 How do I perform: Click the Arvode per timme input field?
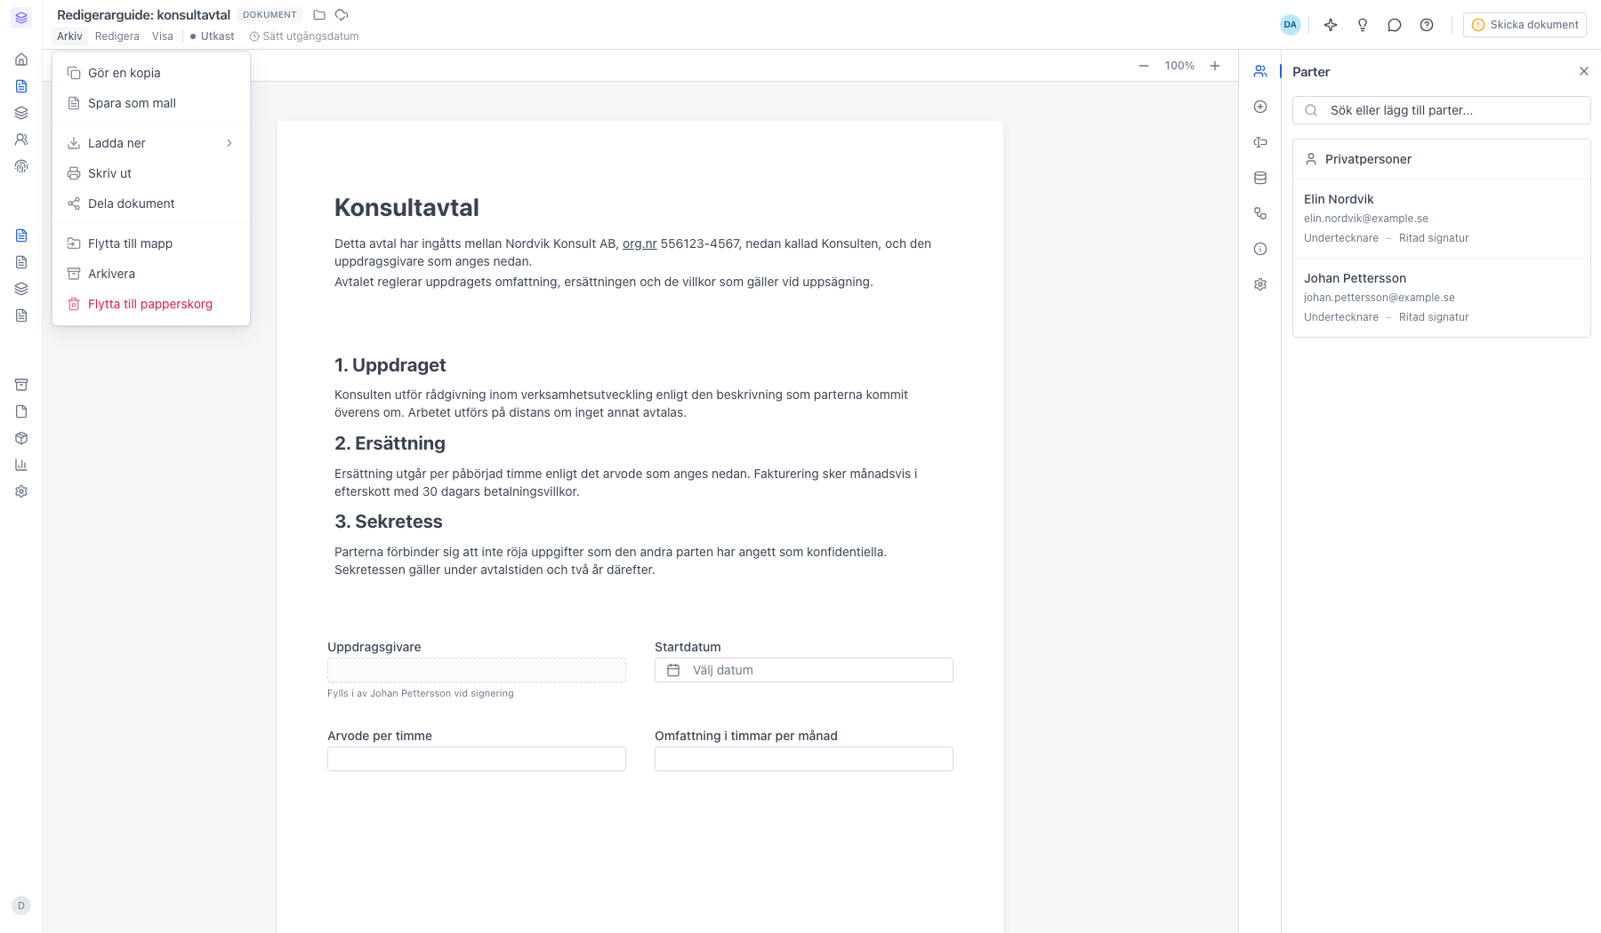pyautogui.click(x=477, y=759)
